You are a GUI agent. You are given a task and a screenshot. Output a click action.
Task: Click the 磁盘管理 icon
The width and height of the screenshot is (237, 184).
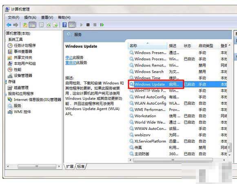coord(10,88)
